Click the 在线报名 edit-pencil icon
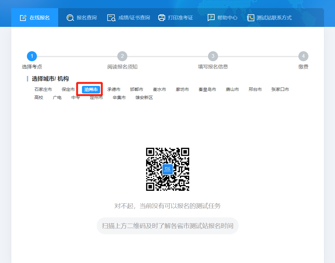Screen dimensions: 335x263 [23, 18]
